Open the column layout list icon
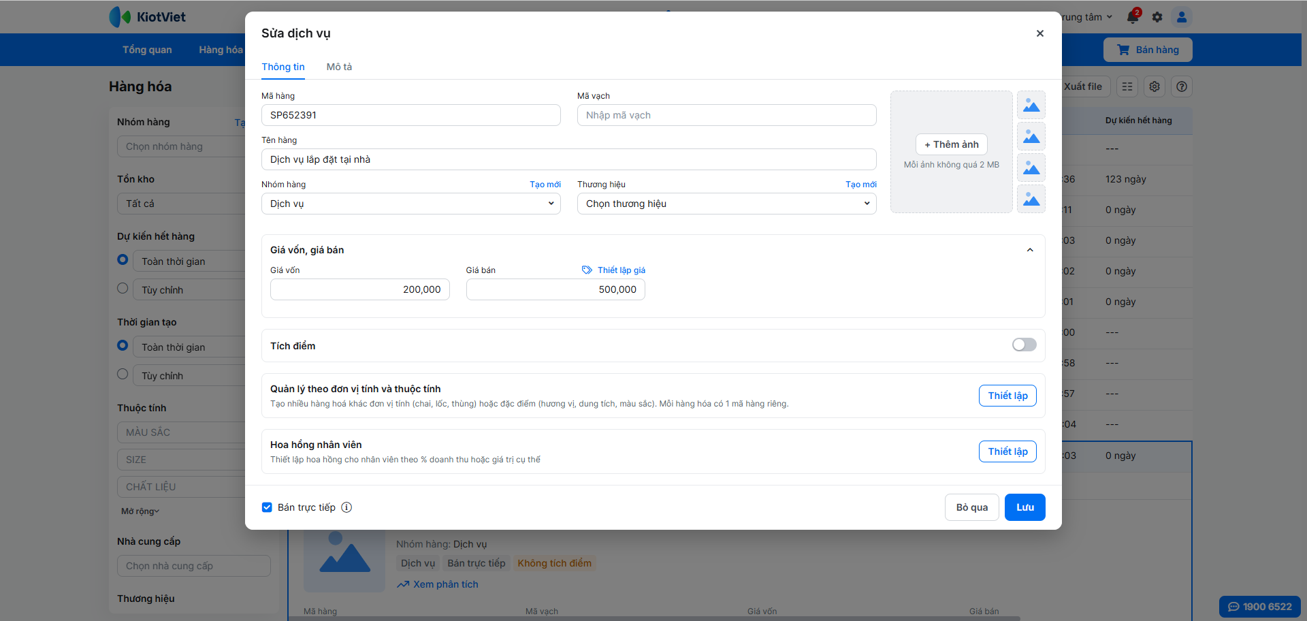This screenshot has width=1307, height=621. 1127,86
